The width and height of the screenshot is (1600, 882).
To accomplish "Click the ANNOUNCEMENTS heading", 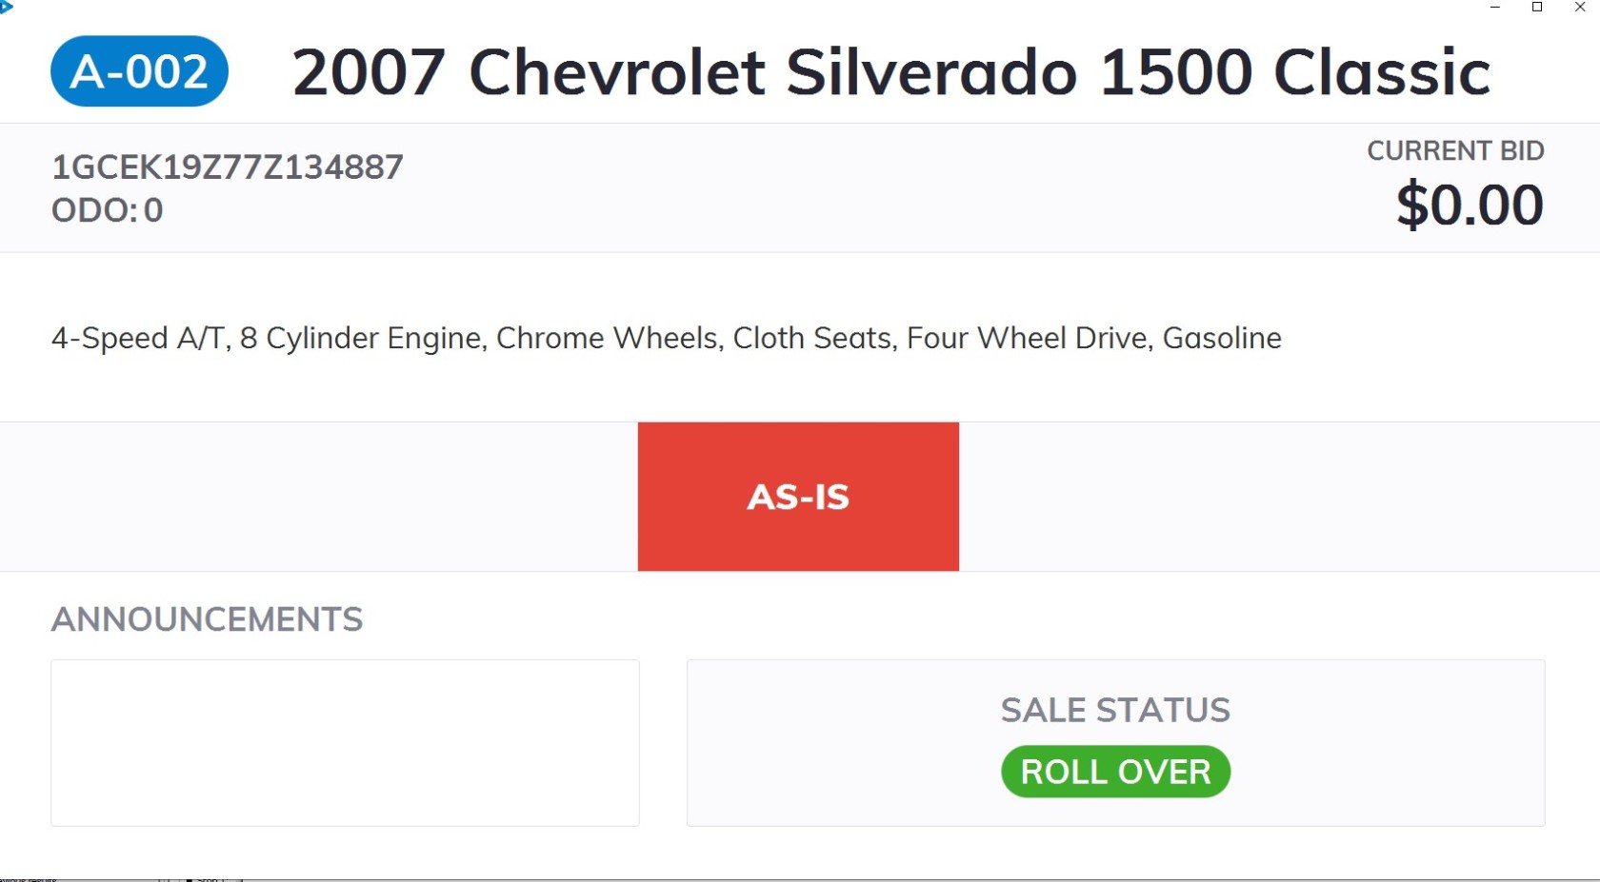I will [x=207, y=619].
